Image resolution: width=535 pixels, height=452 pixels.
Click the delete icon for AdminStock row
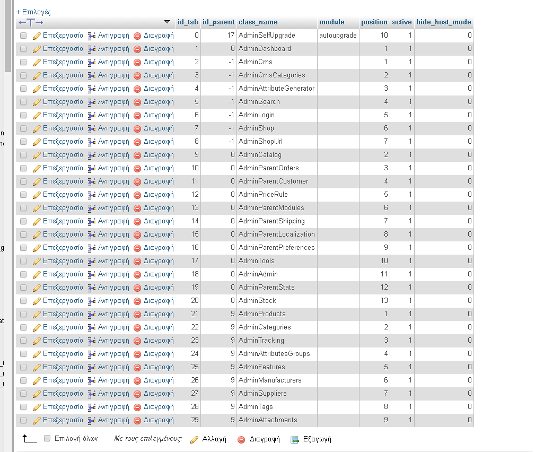coord(137,301)
